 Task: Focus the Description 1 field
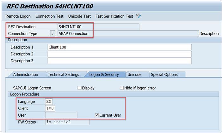pos(120,47)
